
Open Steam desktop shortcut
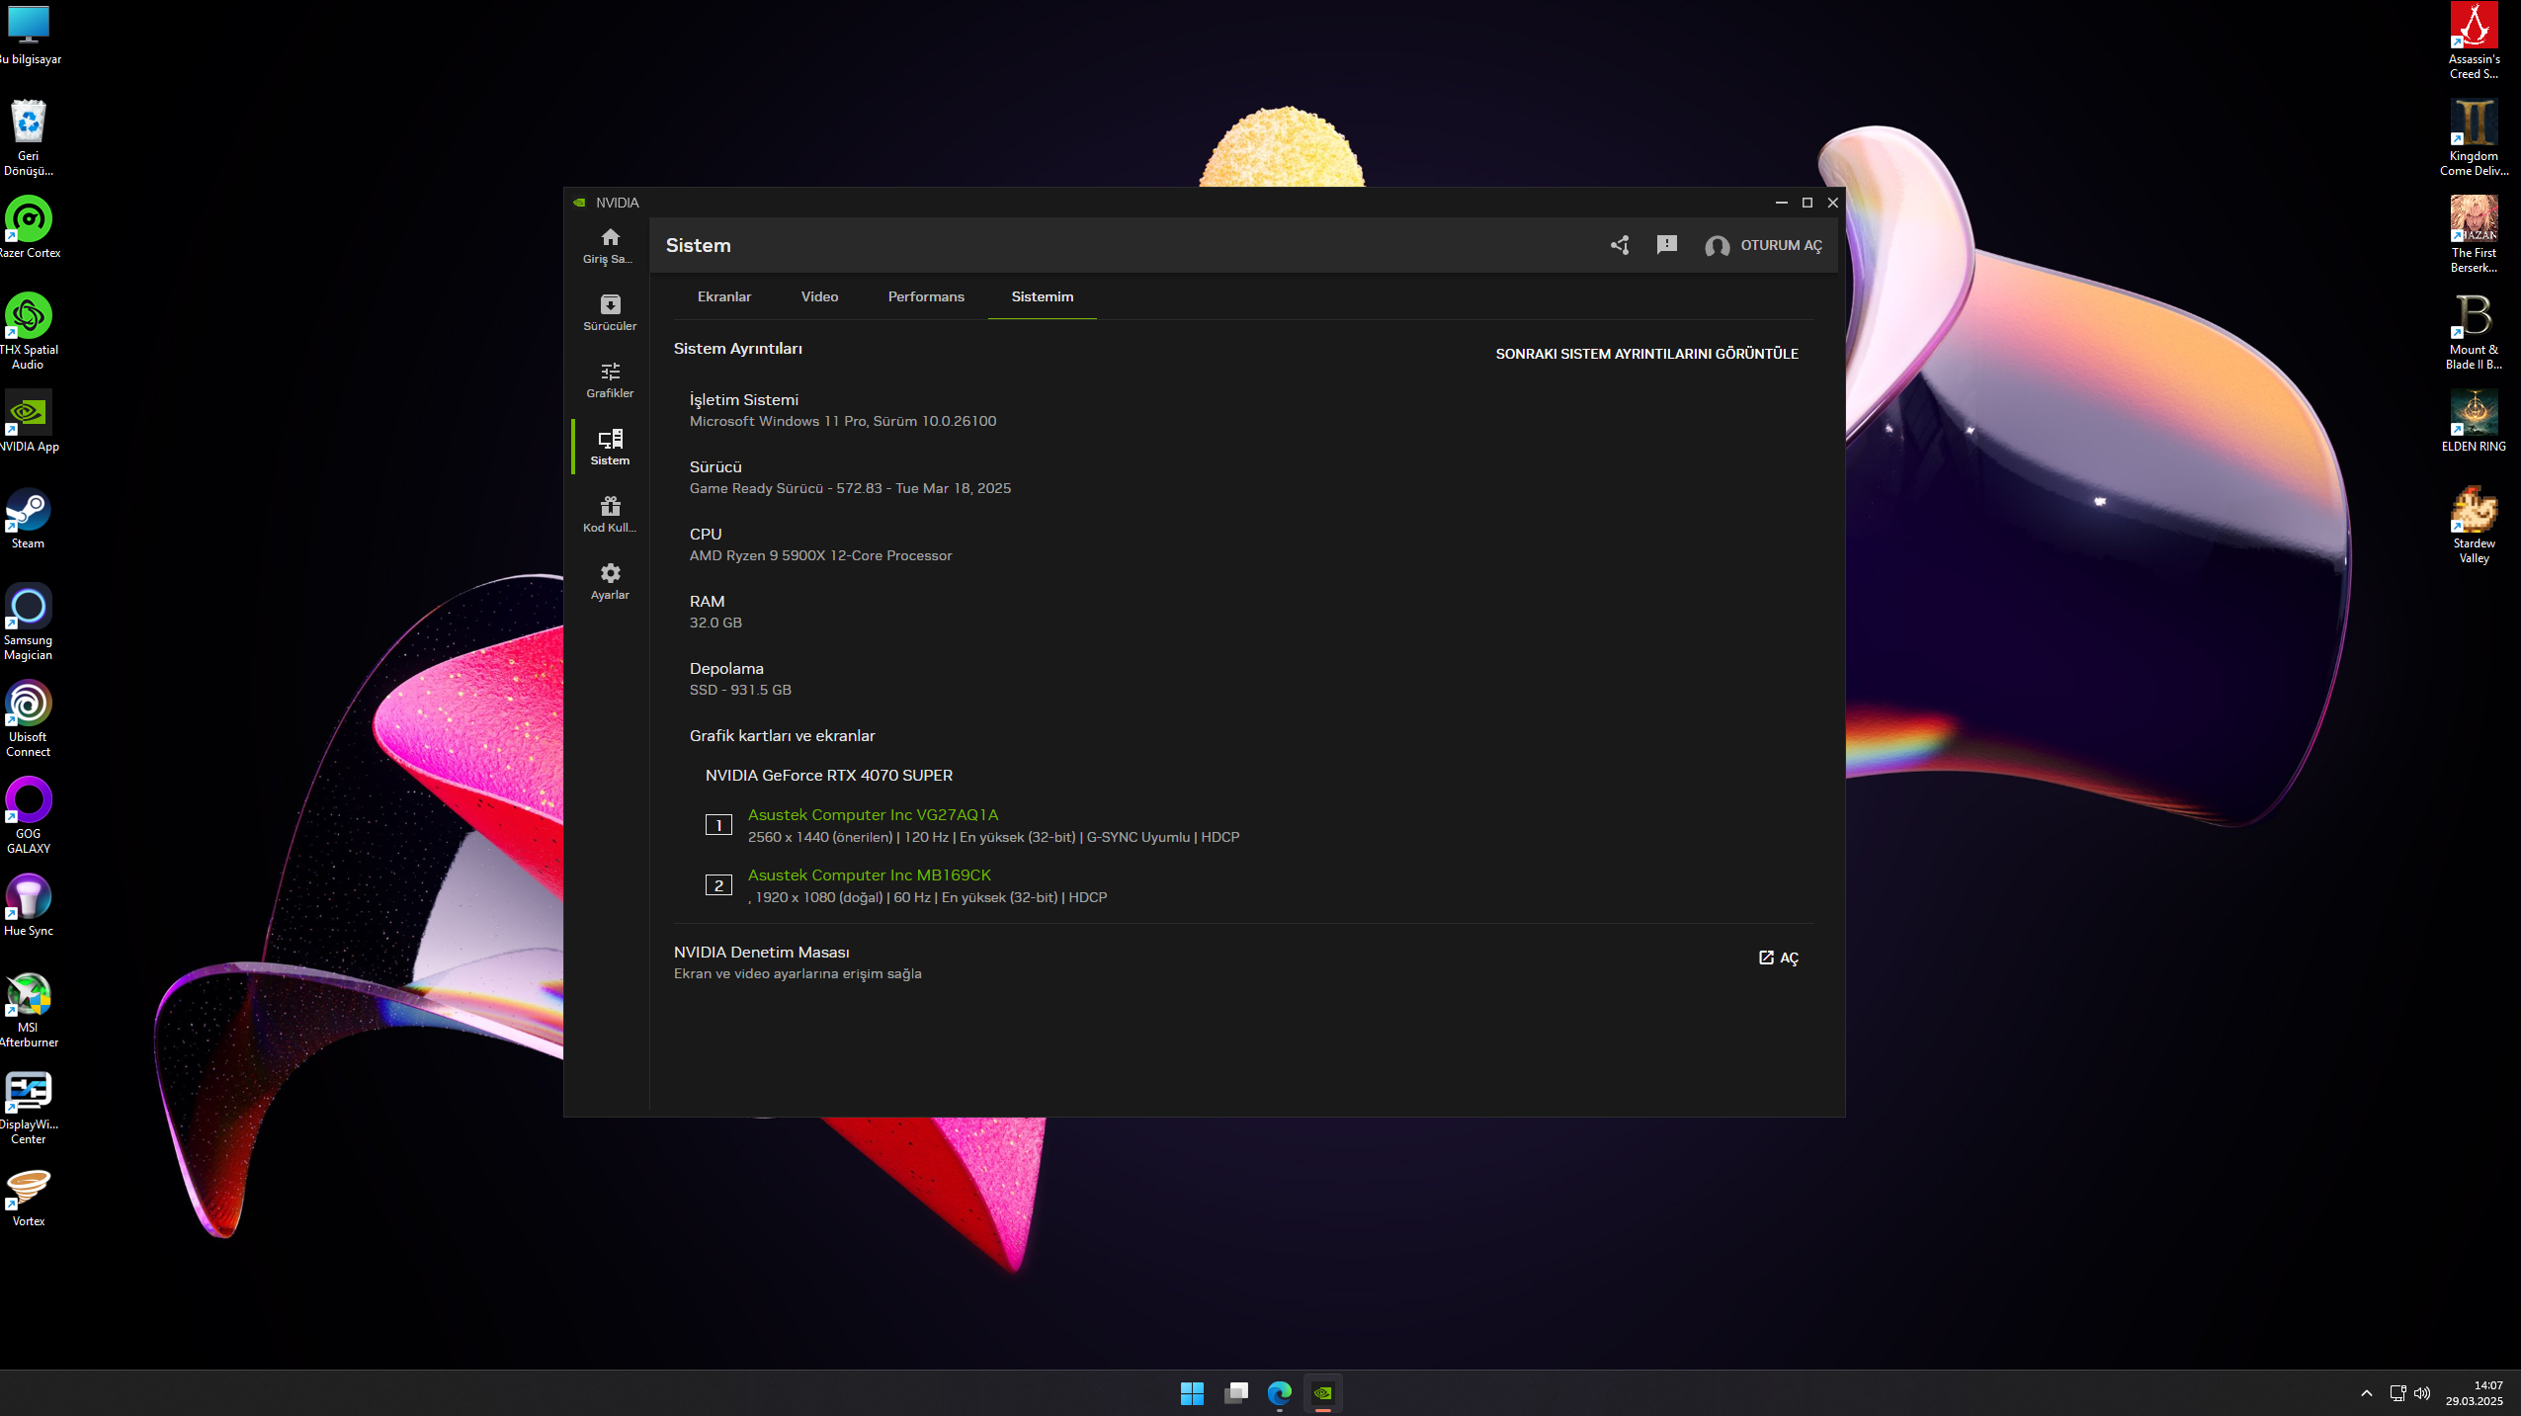[29, 518]
